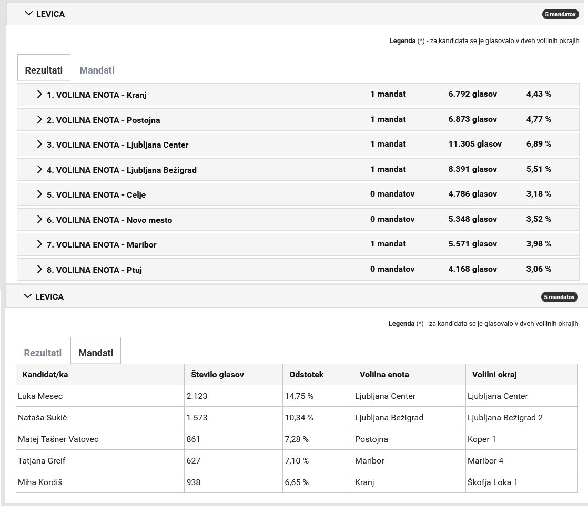Image resolution: width=588 pixels, height=514 pixels.
Task: Click 6,89 % in Ljubljana Center row
Action: [x=539, y=144]
